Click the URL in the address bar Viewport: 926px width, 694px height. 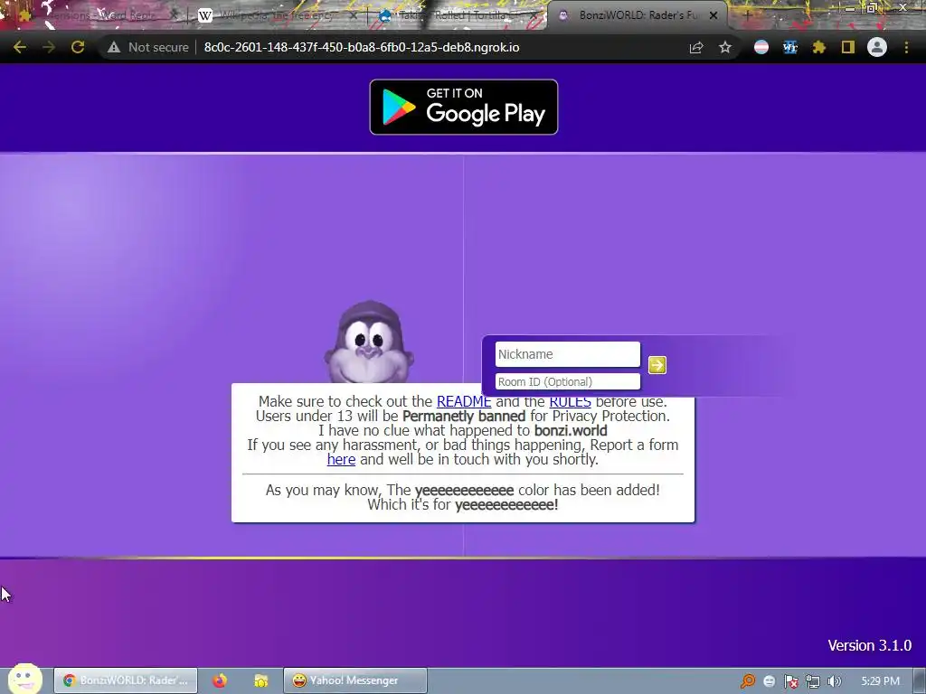[362, 47]
